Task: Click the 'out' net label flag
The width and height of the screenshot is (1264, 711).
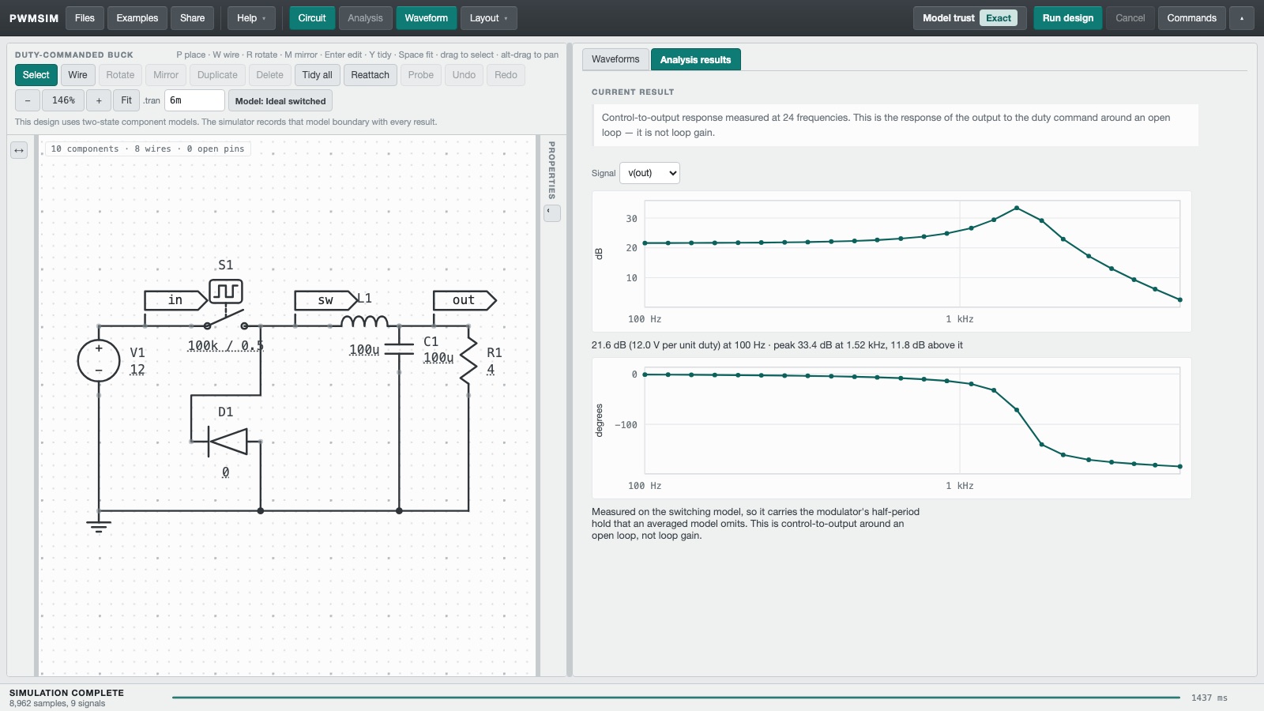Action: coord(465,300)
